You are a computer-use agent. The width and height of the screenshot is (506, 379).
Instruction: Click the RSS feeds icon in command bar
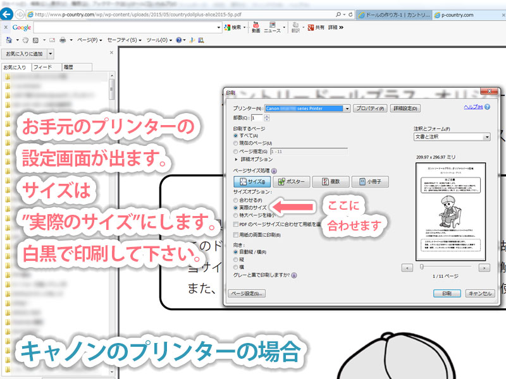pos(35,40)
